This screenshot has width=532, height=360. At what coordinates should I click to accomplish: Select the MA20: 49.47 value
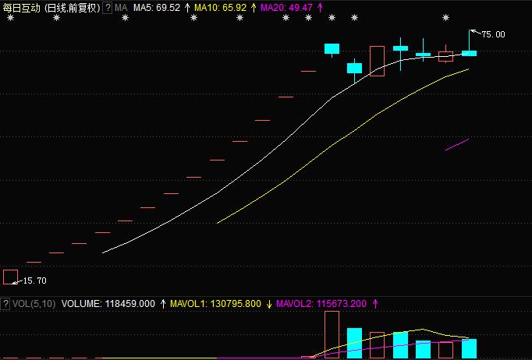286,8
